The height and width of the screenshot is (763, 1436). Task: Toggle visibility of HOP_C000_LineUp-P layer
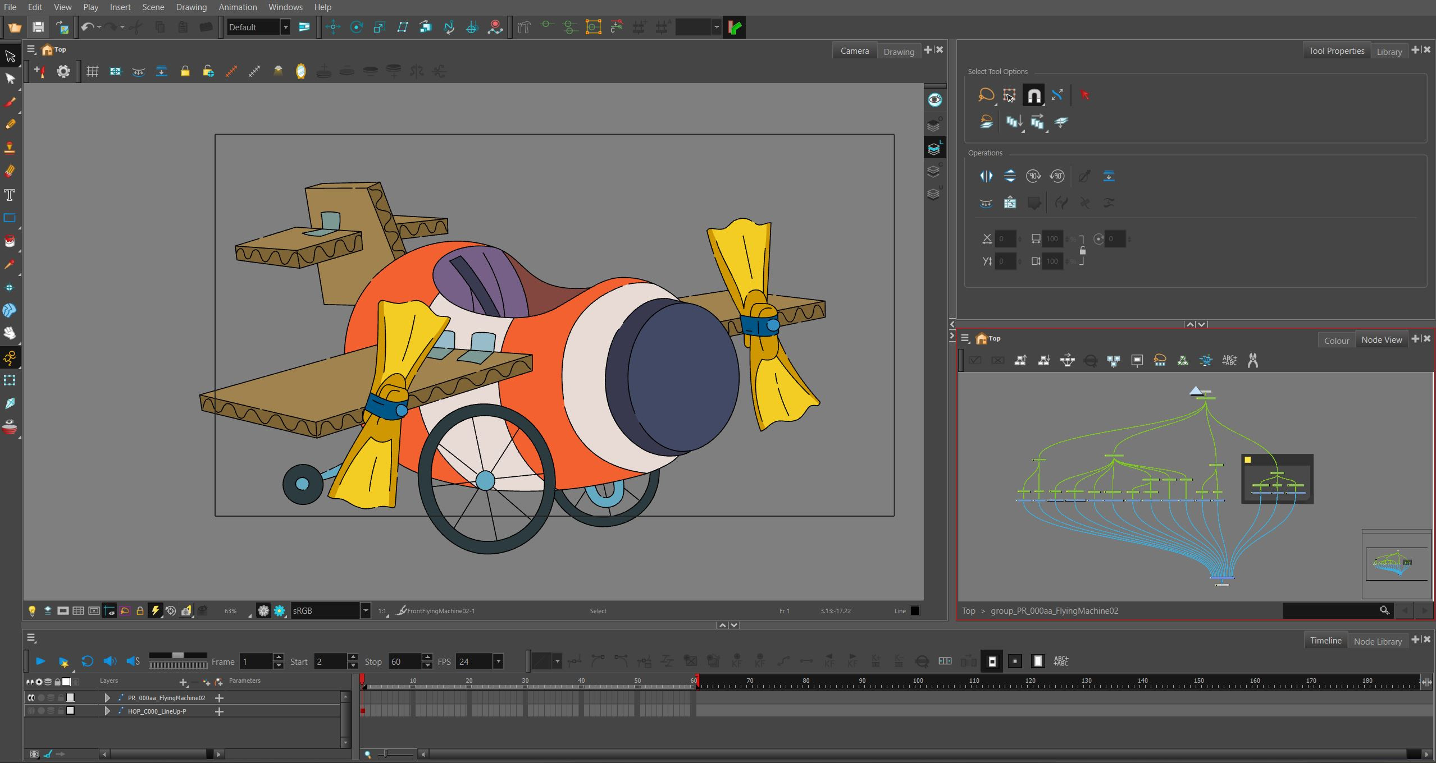click(31, 711)
